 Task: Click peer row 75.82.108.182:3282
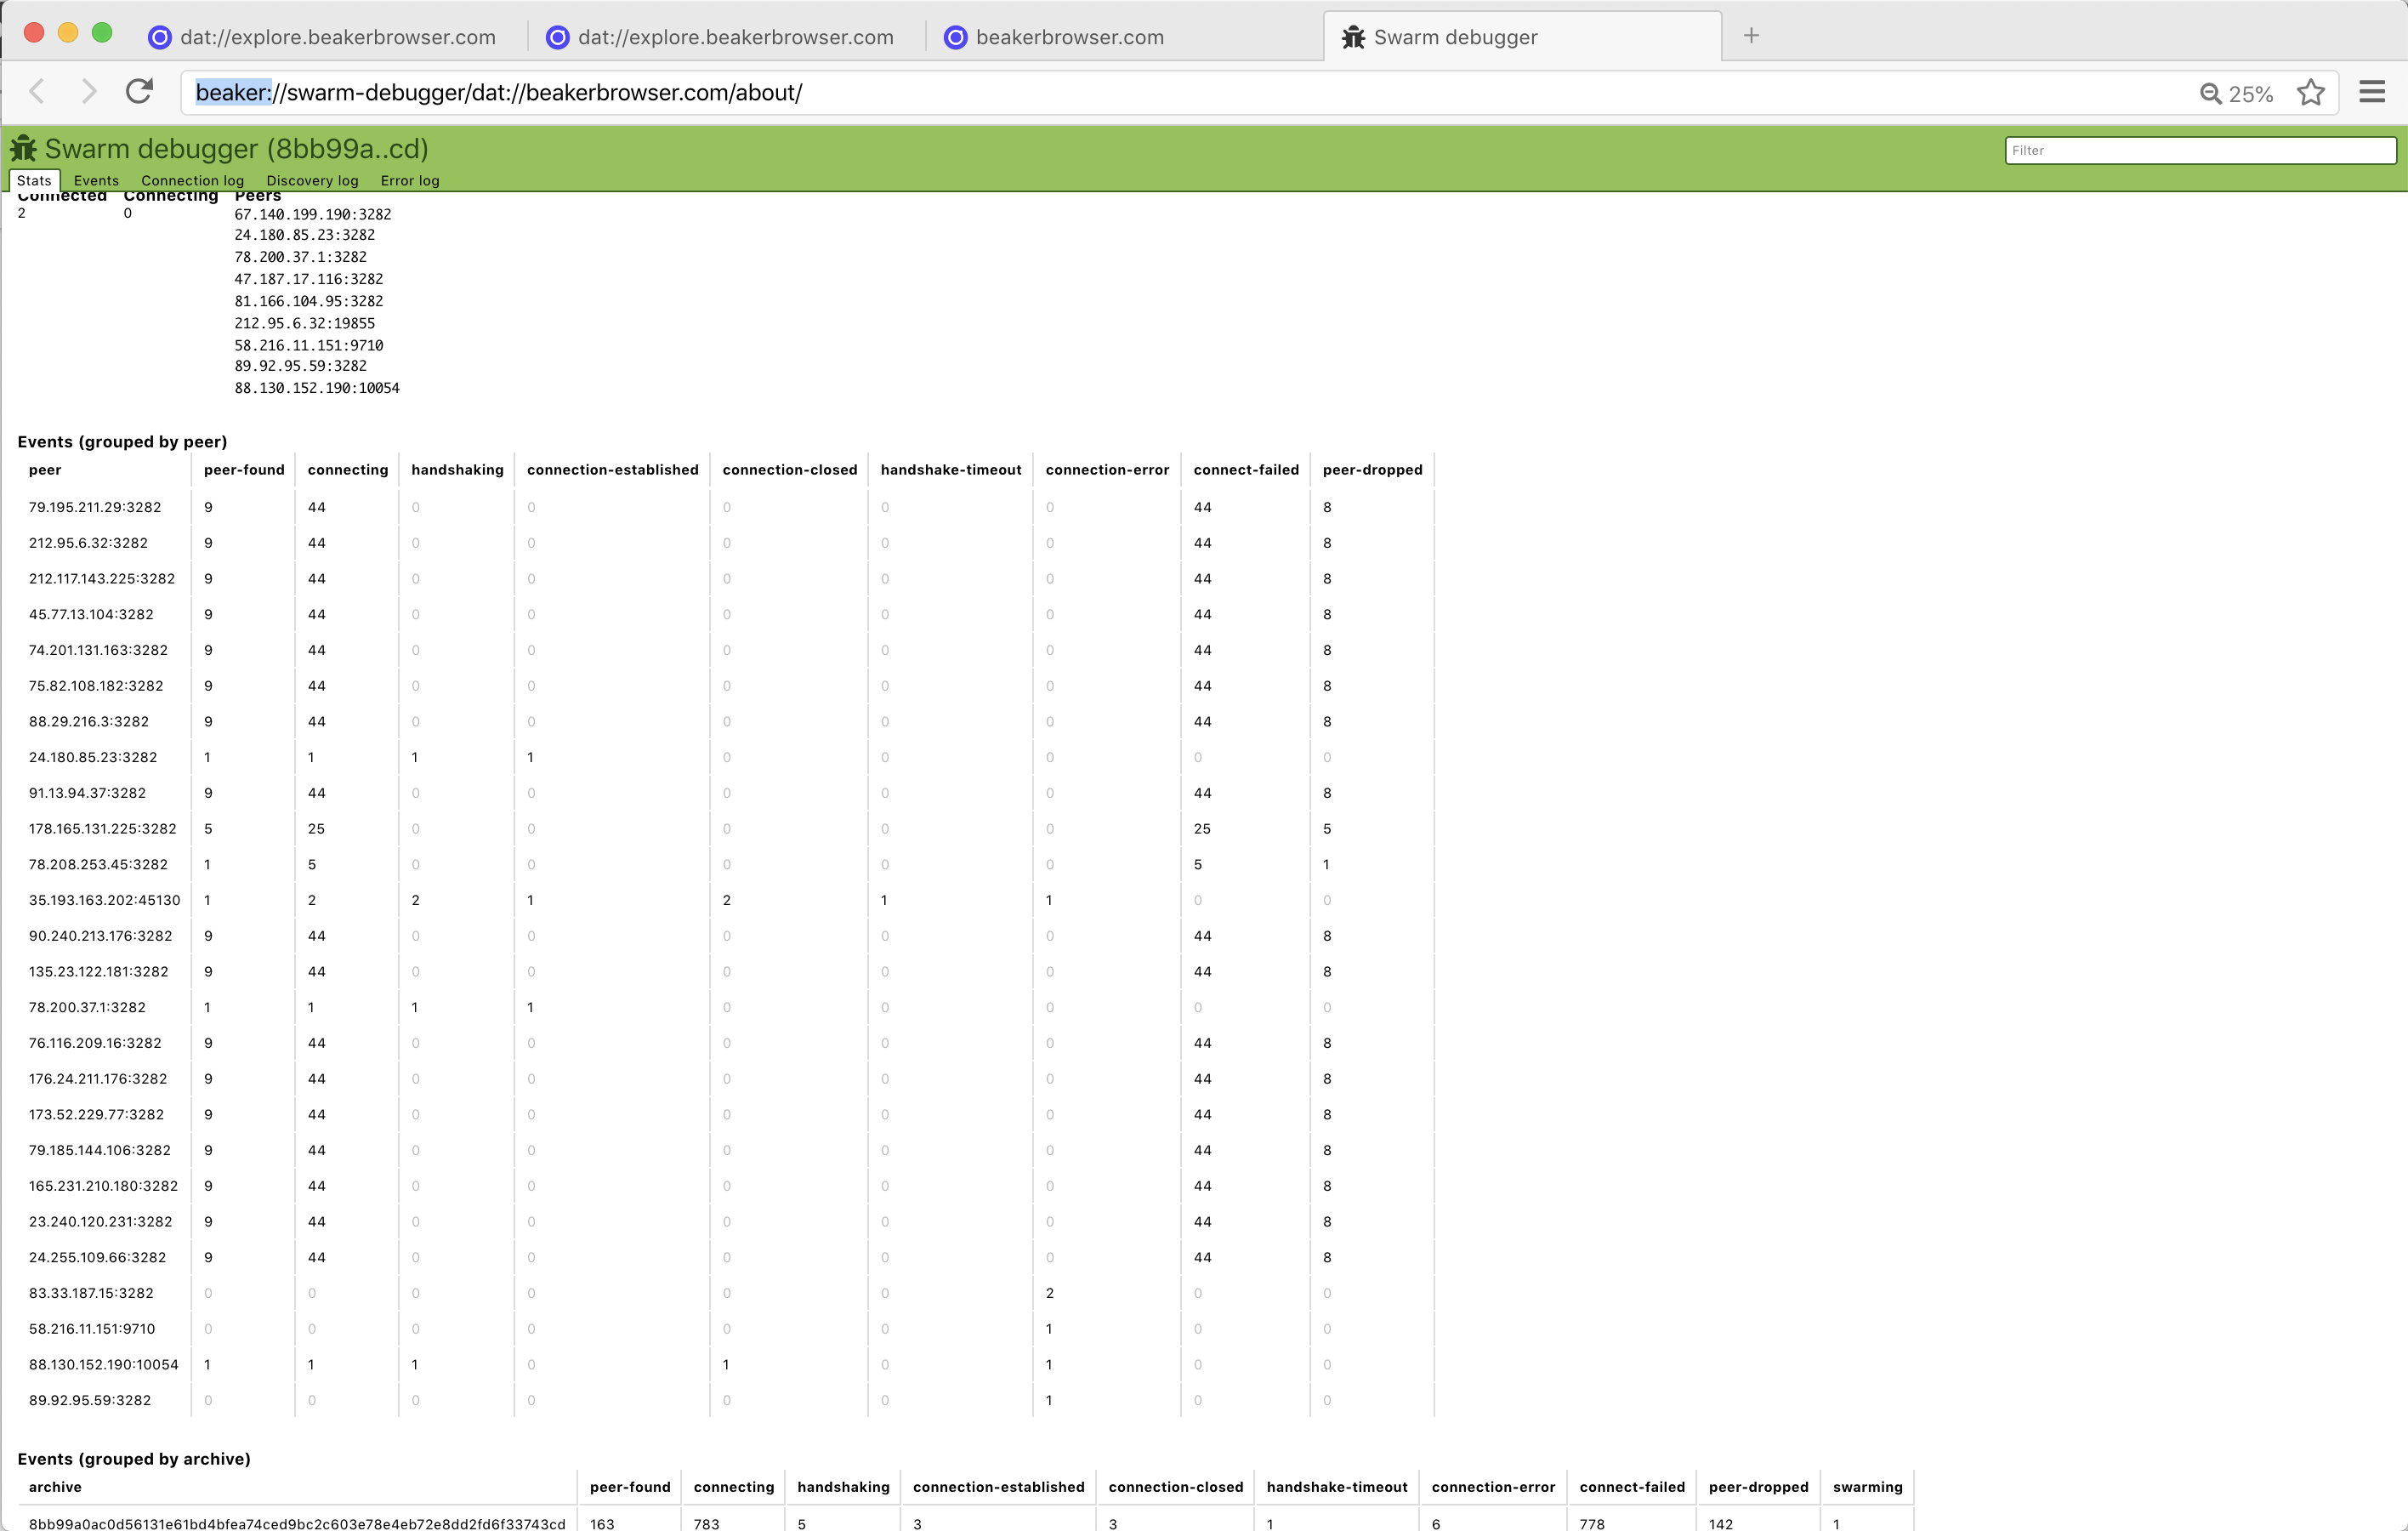pos(725,686)
